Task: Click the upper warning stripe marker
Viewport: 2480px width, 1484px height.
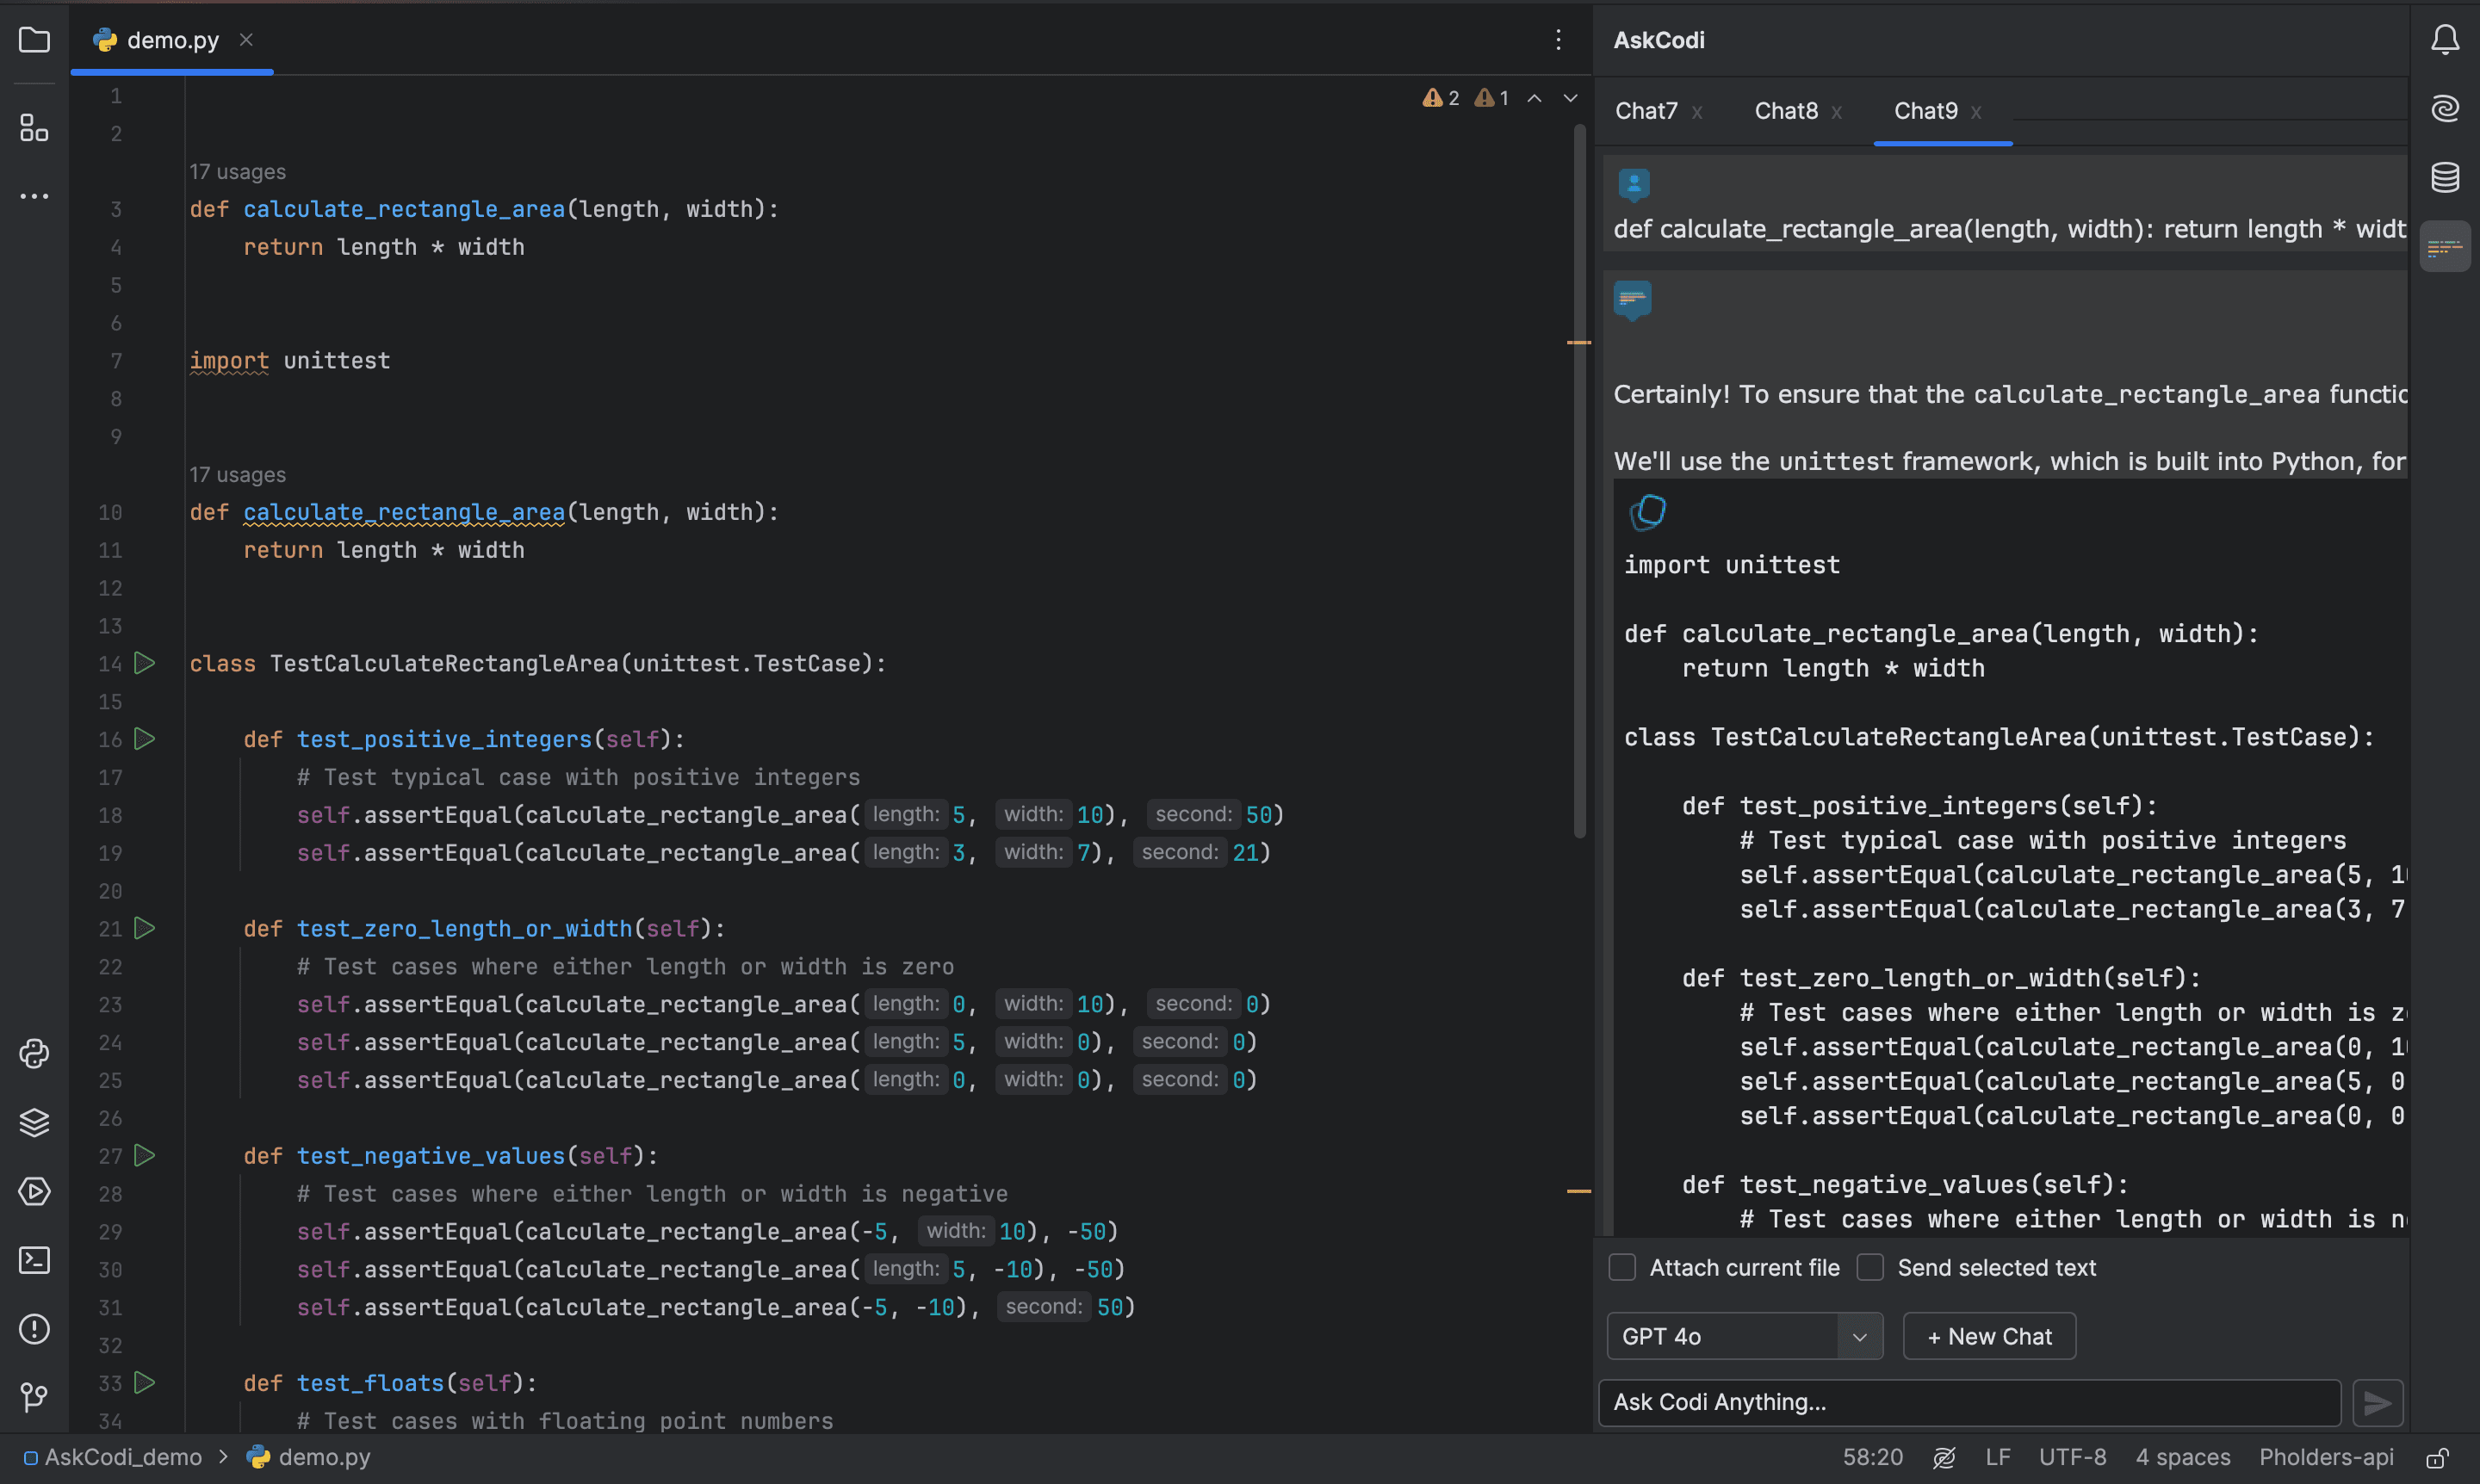Action: (x=1578, y=343)
